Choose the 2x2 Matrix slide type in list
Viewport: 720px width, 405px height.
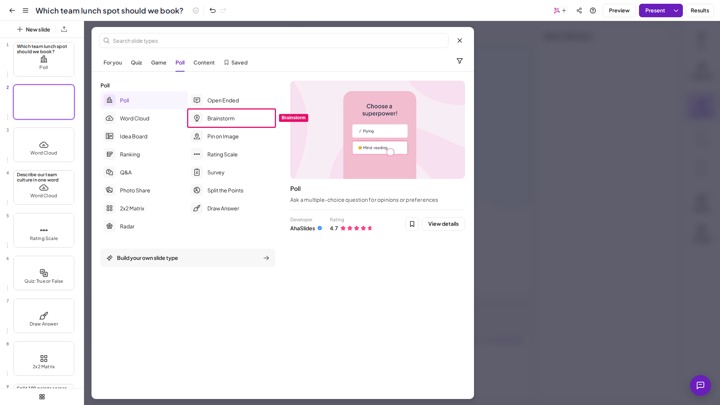point(144,208)
